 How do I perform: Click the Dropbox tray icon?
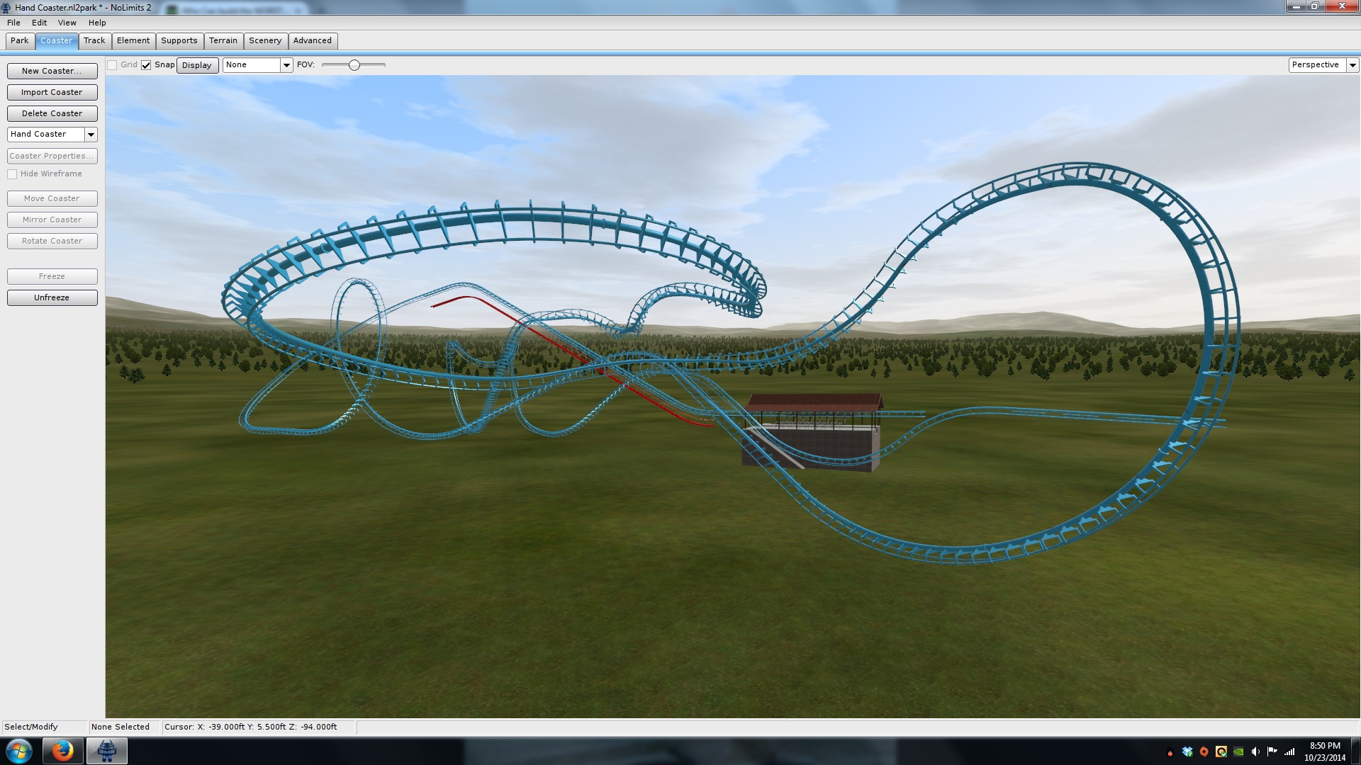click(1187, 752)
